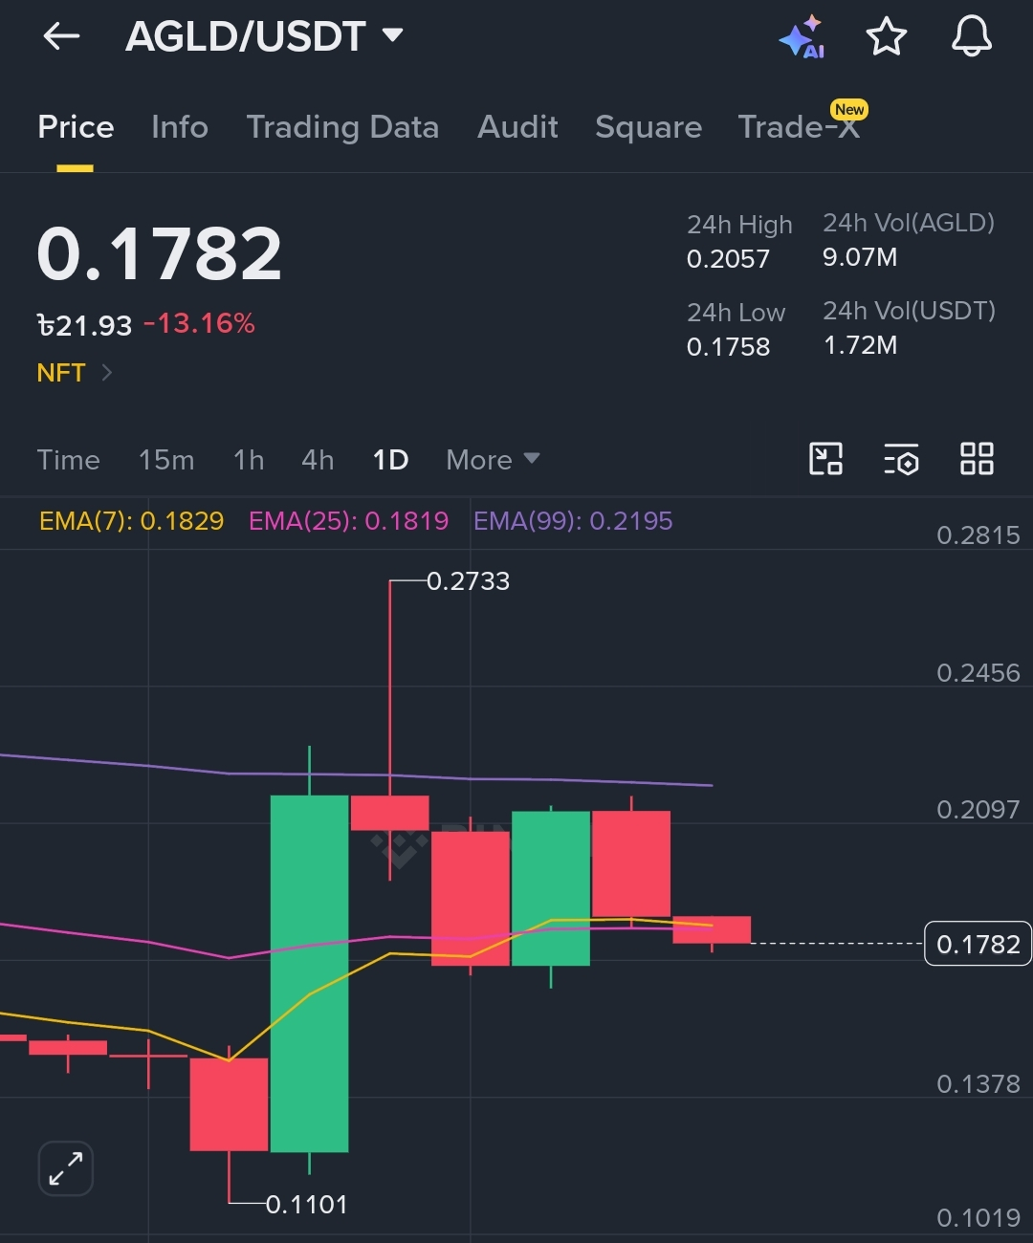Tap the EMA(7): 0.1829 indicator label

point(131,521)
